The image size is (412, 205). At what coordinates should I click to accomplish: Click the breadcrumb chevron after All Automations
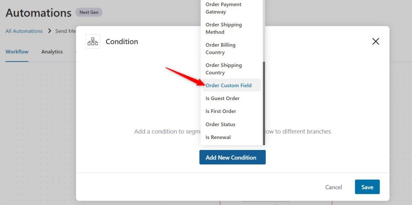coord(49,31)
